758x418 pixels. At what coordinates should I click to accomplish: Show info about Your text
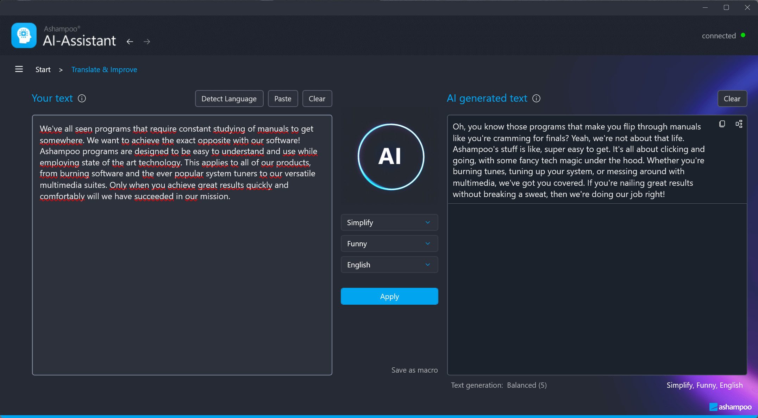tap(82, 99)
